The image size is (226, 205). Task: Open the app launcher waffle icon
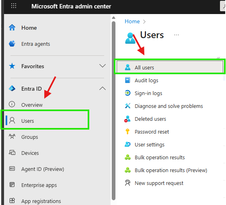pos(14,6)
